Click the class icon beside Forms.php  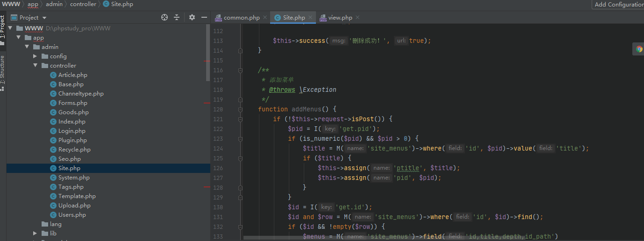click(53, 103)
